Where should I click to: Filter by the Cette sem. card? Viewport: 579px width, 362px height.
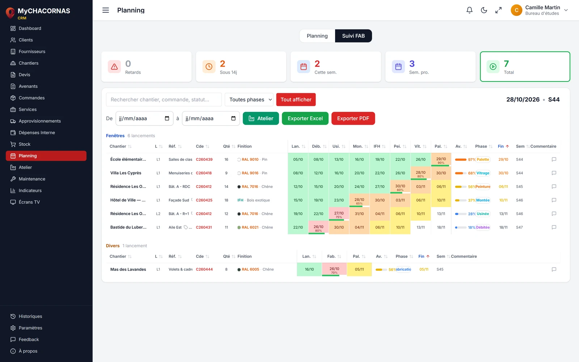[x=336, y=67]
